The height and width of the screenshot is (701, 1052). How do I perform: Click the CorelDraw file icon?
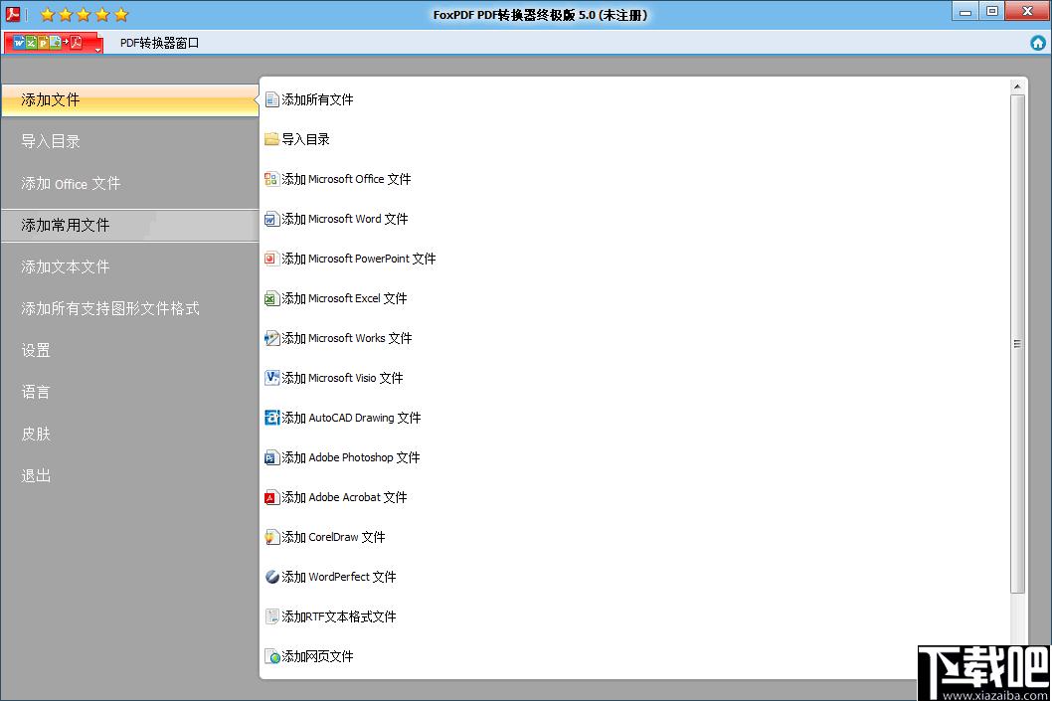[271, 537]
